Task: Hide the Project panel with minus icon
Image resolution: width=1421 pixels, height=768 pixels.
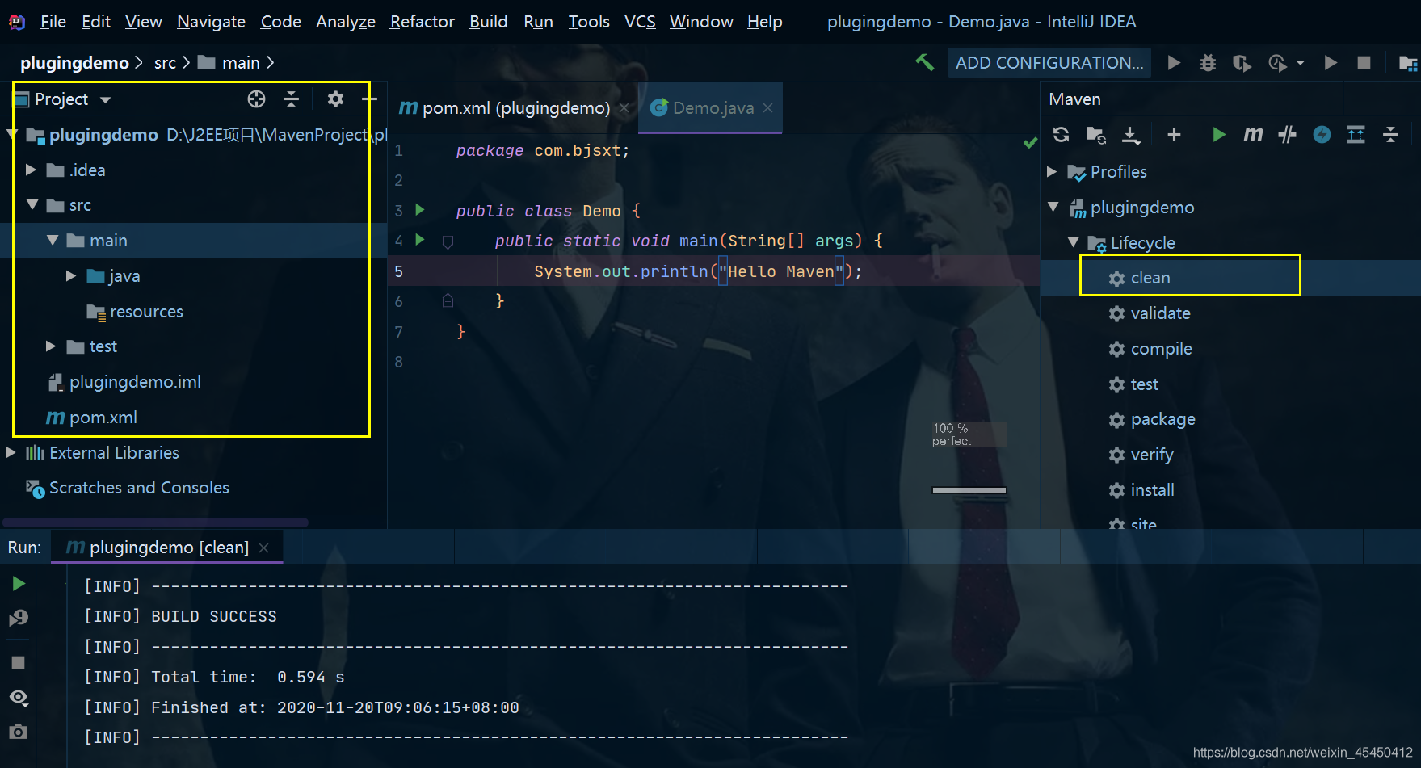Action: point(369,99)
